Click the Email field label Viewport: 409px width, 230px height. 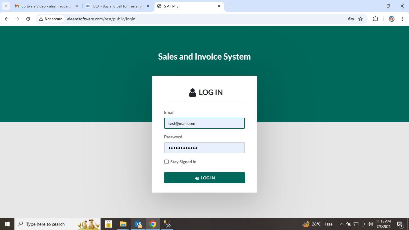point(169,112)
